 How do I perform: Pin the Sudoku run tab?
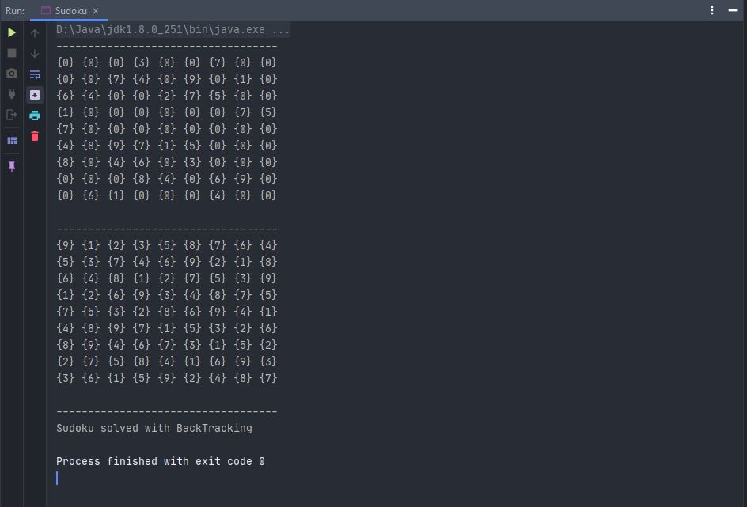tap(12, 167)
